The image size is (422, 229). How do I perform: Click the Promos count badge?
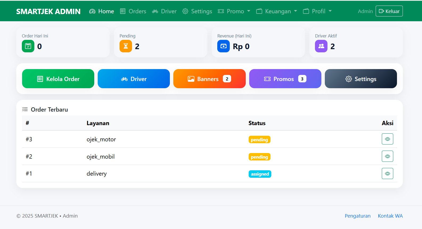point(302,79)
